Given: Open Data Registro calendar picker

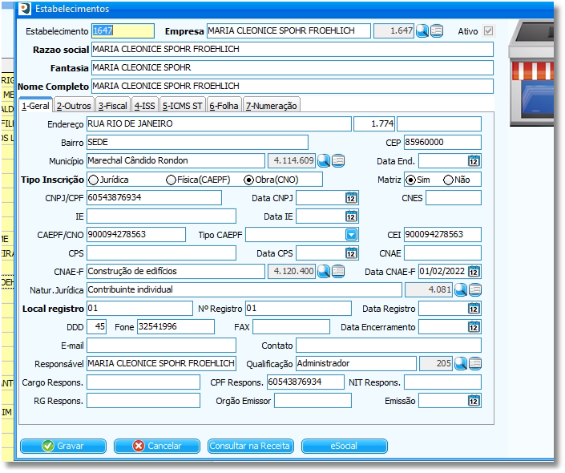Looking at the screenshot, I should pyautogui.click(x=474, y=309).
